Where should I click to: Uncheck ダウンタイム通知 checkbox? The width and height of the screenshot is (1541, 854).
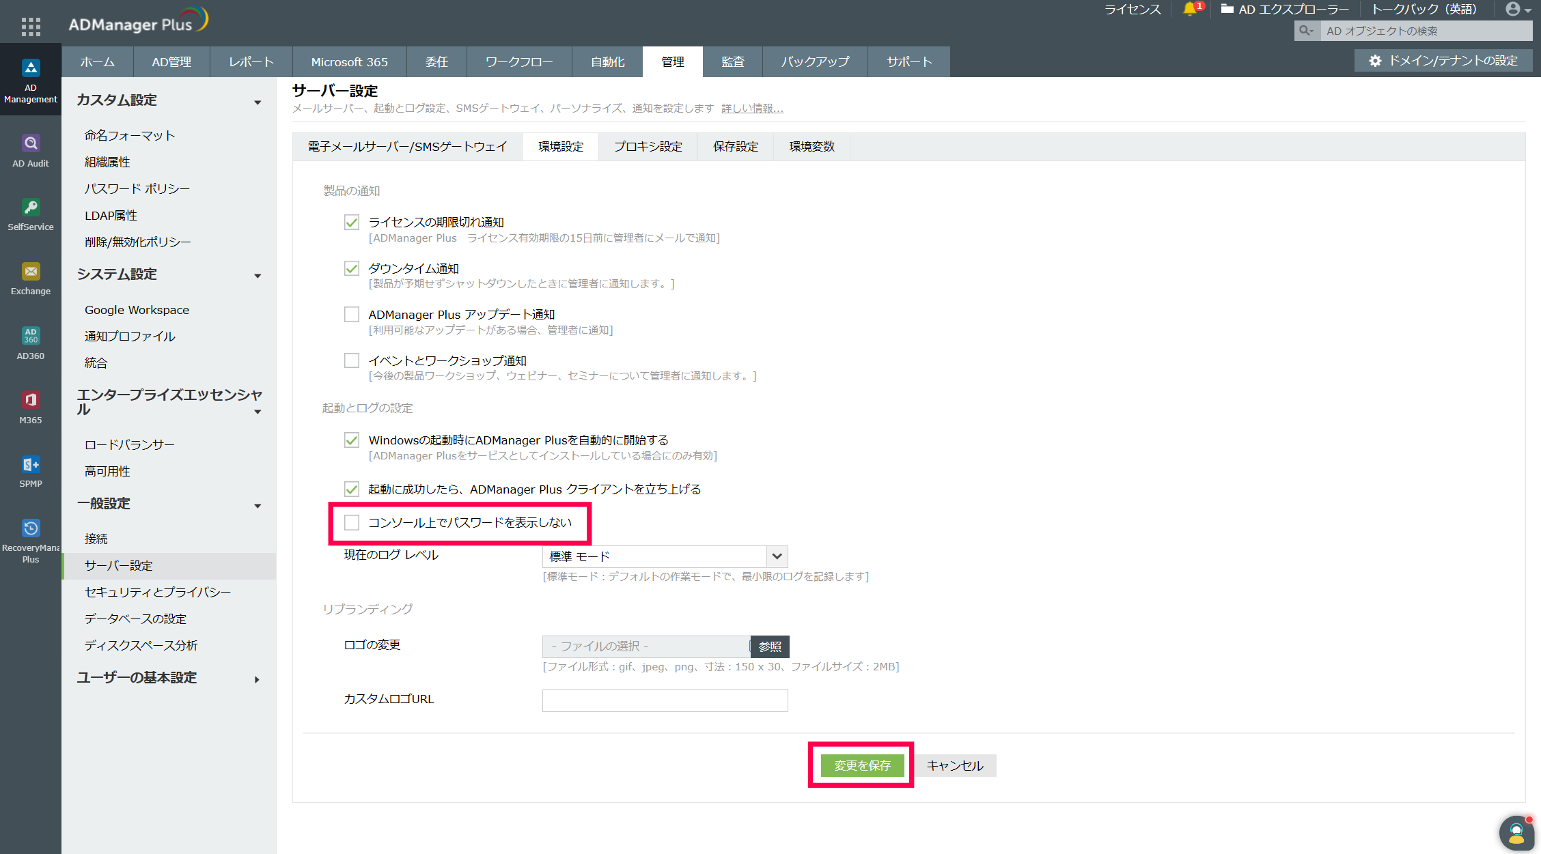tap(352, 269)
